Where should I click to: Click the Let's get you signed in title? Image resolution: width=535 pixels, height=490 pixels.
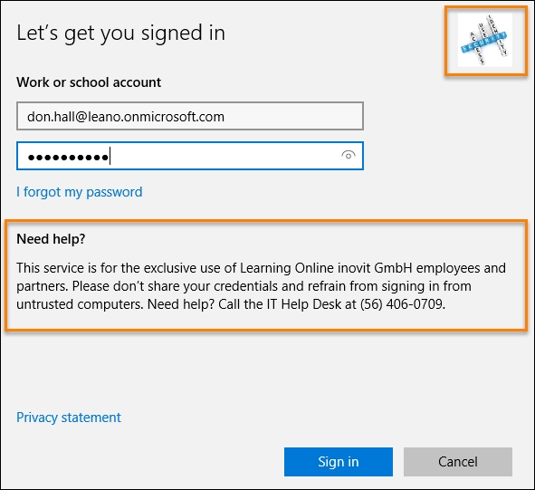120,34
